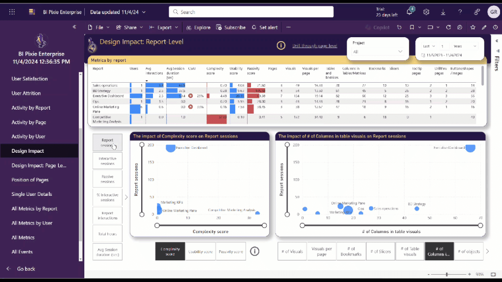Open the Activity by Report page
502x282 pixels.
31,108
